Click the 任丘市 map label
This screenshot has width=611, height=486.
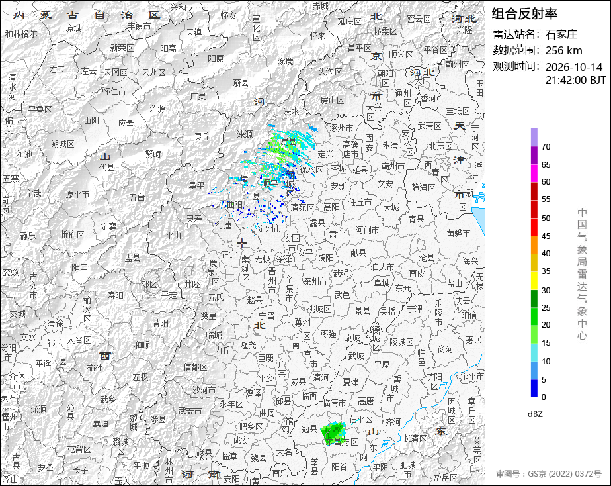coord(360,202)
